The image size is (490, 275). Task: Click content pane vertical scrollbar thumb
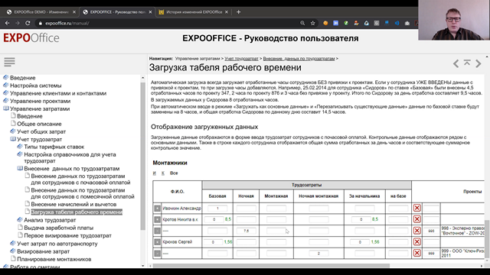[x=487, y=239]
